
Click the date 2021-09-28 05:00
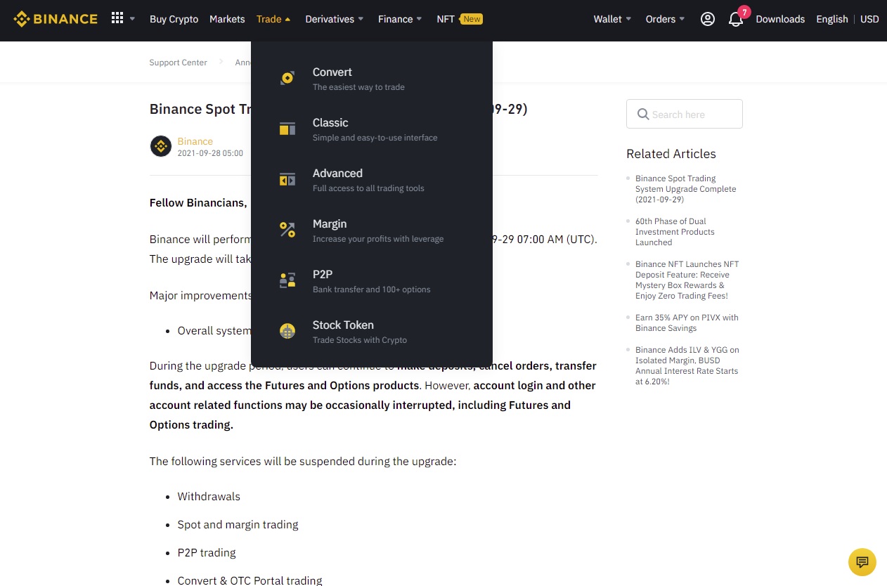tap(210, 152)
